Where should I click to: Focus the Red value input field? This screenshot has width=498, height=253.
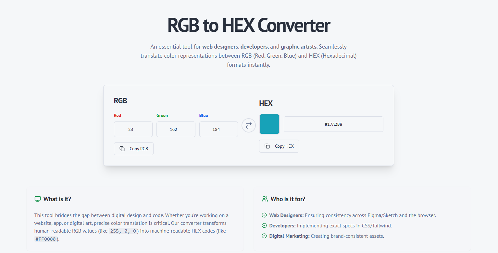pos(133,129)
